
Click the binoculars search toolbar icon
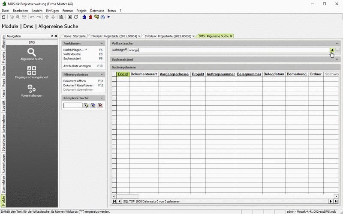102,17
